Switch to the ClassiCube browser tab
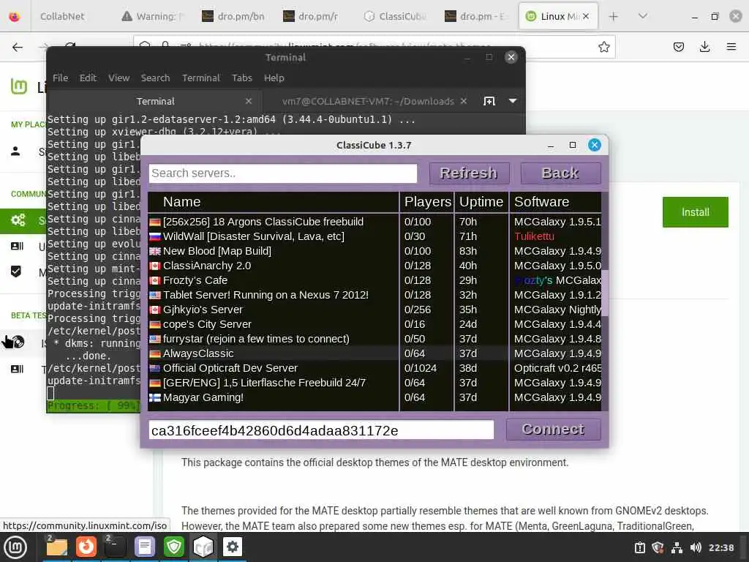This screenshot has height=562, width=749. coord(396,16)
